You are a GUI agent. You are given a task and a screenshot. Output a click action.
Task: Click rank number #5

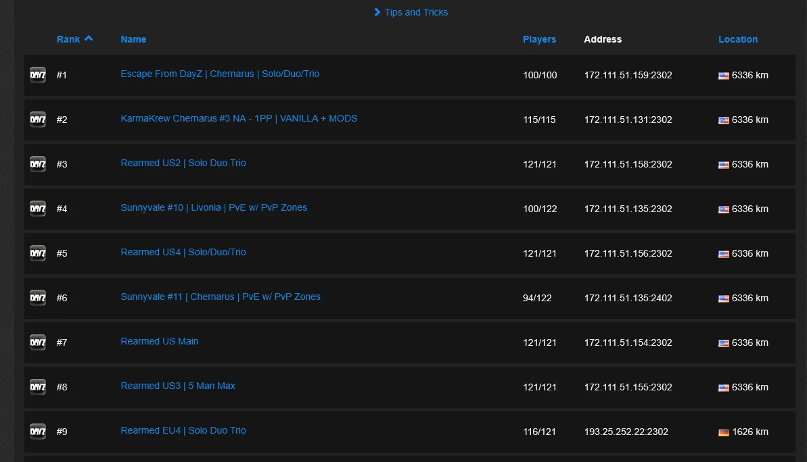pos(62,253)
